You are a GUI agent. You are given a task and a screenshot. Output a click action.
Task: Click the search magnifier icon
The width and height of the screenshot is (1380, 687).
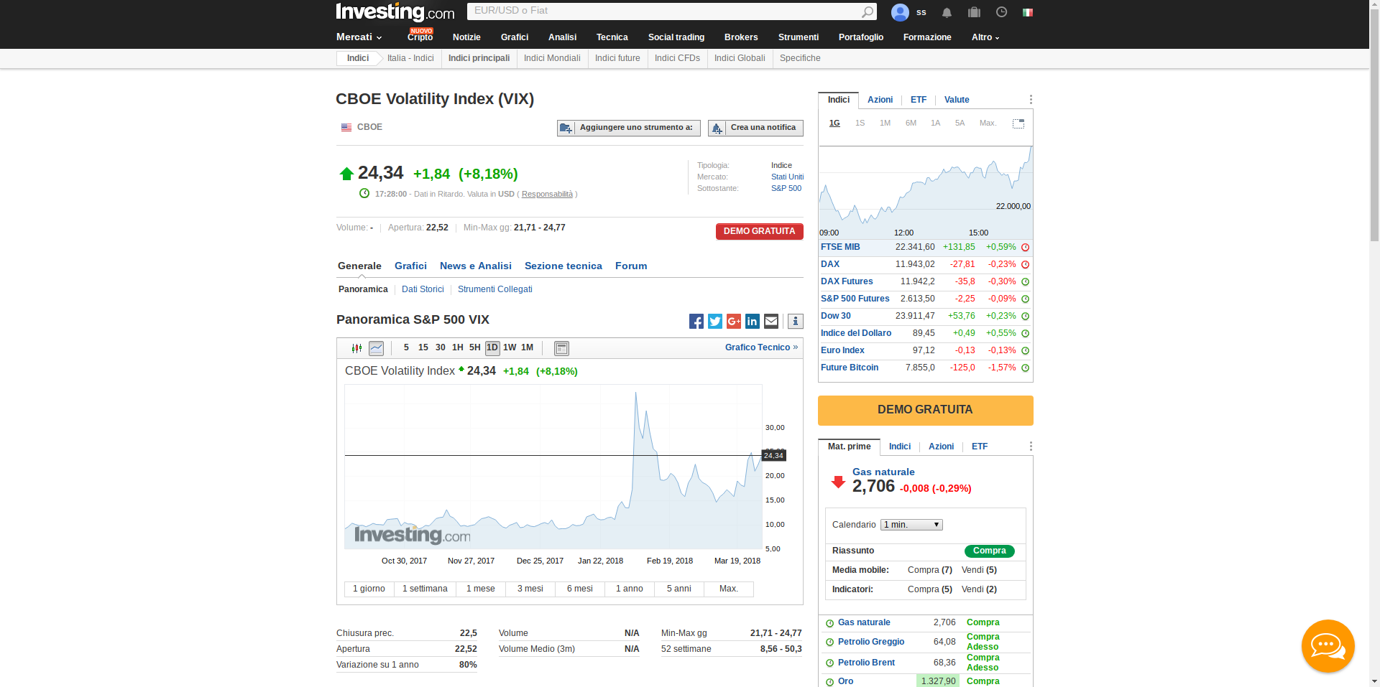[868, 11]
